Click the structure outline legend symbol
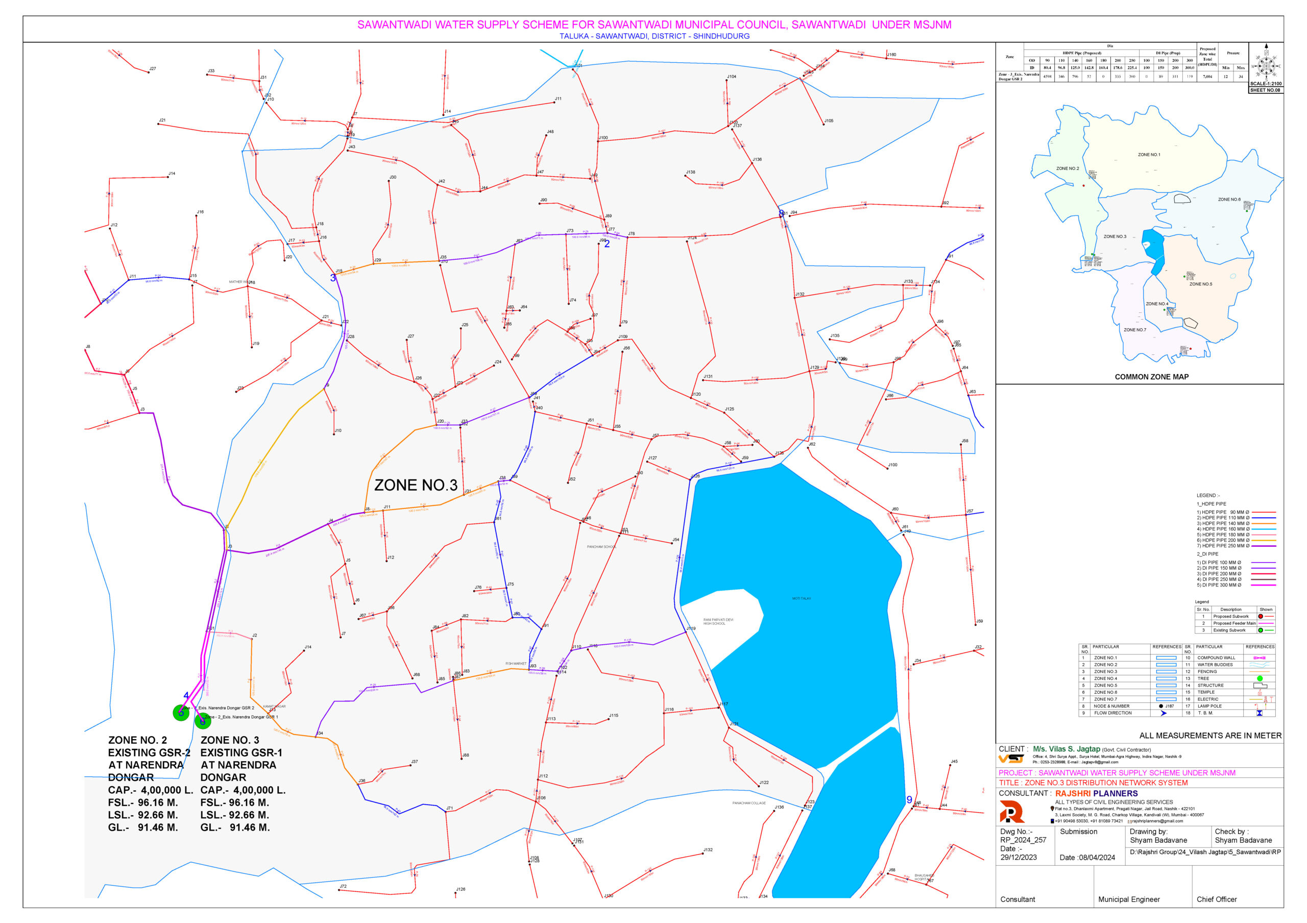The width and height of the screenshot is (1307, 923). pyautogui.click(x=1260, y=686)
